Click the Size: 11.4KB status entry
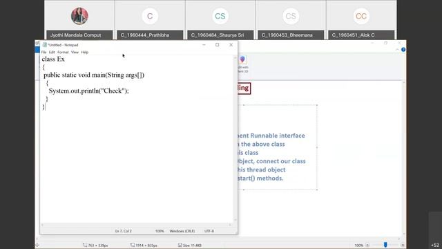Screen dimensions: 442x249 click(x=190, y=246)
